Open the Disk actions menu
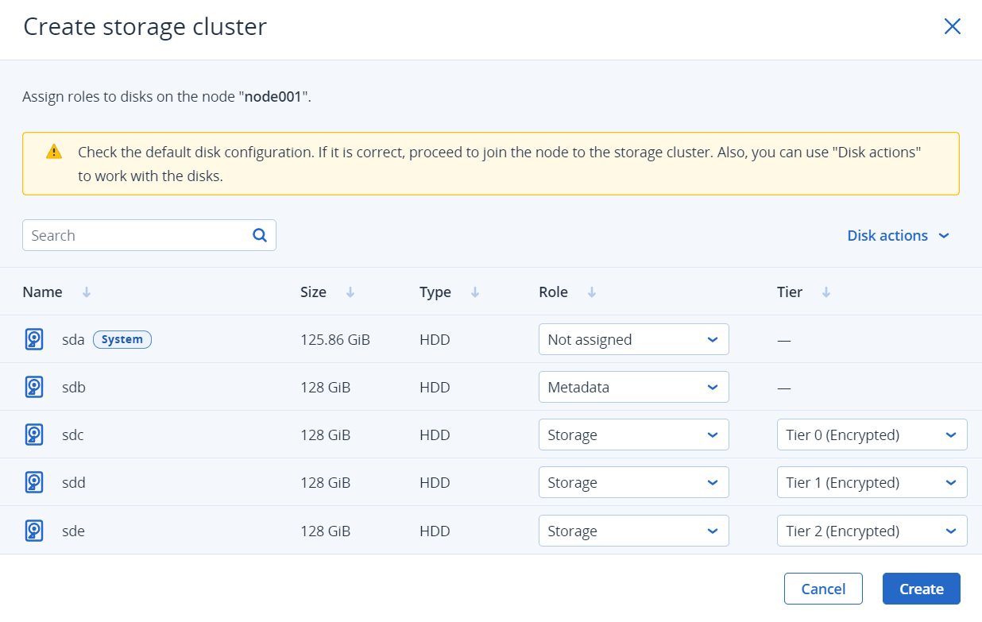This screenshot has height=622, width=982. point(898,235)
